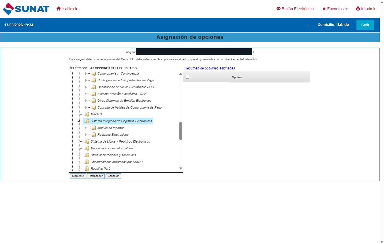This screenshot has height=244, width=384.
Task: Select the "Reactiva Perú" tree label
Action: [x=100, y=169]
